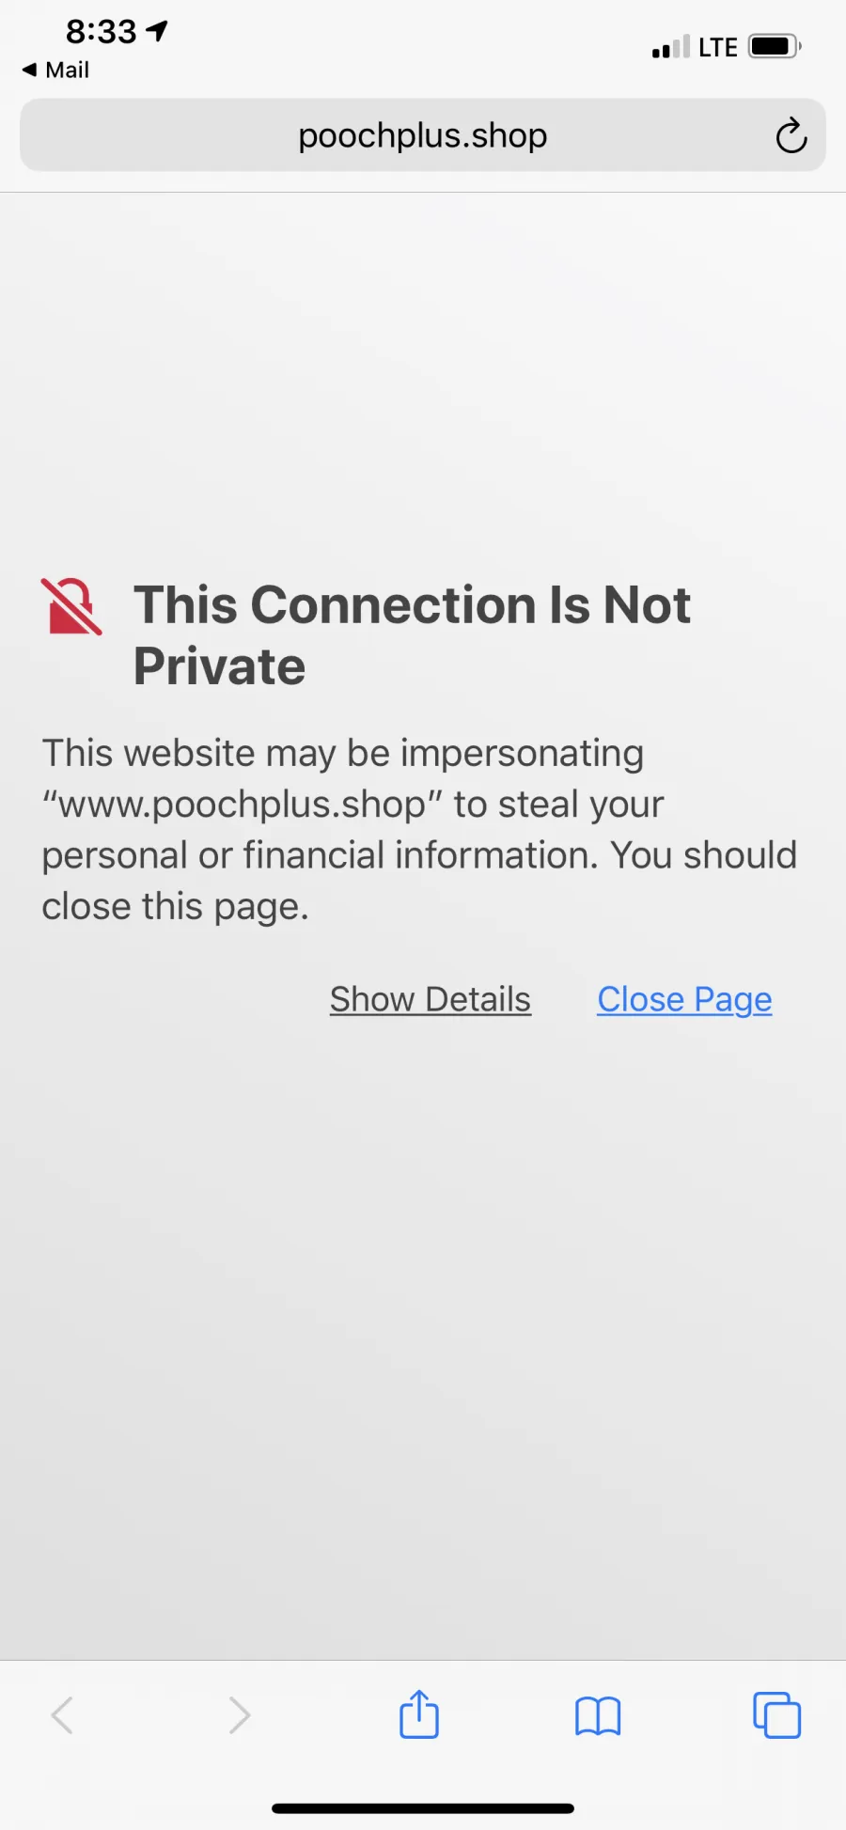Click the Close Page link
846x1830 pixels.
pyautogui.click(x=684, y=999)
